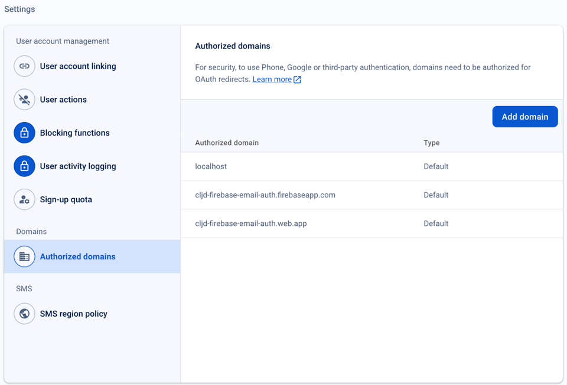This screenshot has height=385, width=567.
Task: Open SMS region policy via the globe icon
Action: tap(24, 313)
